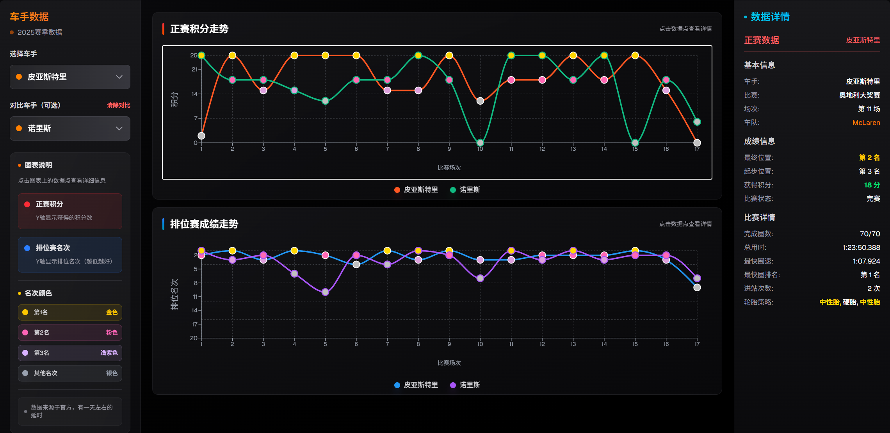890x433 pixels.
Task: Click the chevron arrow in 诺里斯 selector
Action: (119, 128)
